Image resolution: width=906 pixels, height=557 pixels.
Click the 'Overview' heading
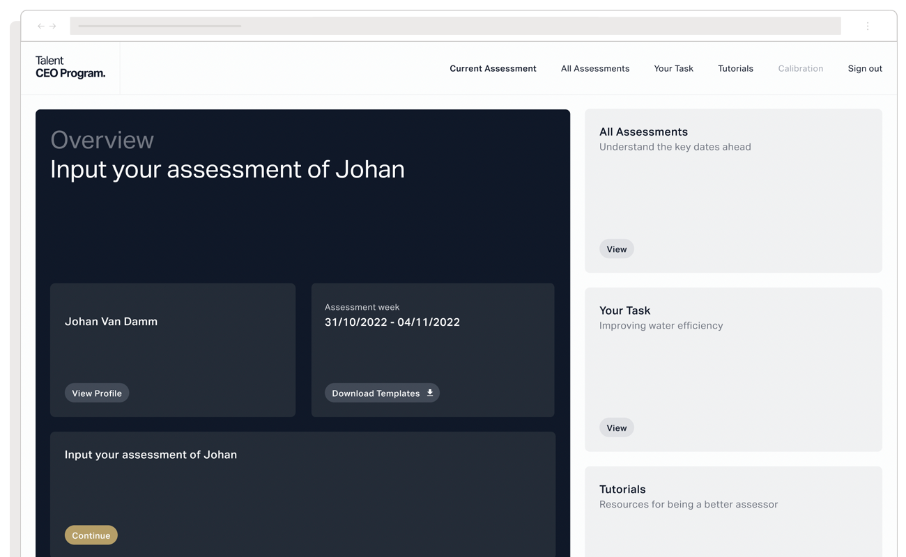click(x=102, y=139)
